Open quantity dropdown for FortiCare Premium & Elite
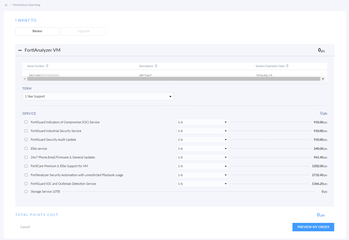This screenshot has height=240, width=349. point(202,166)
